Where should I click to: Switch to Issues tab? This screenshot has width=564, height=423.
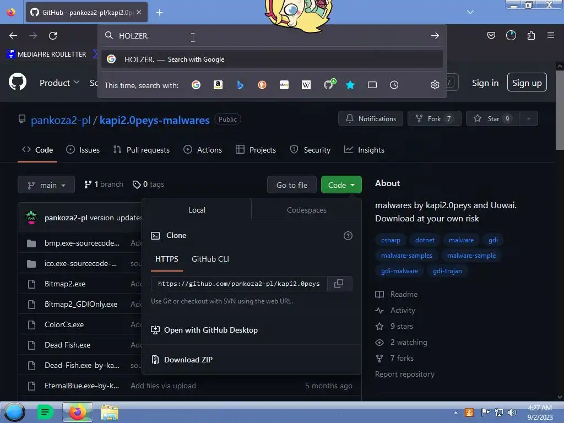[x=83, y=150]
